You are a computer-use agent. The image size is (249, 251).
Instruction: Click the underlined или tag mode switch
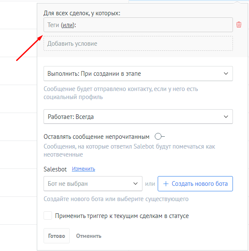coord(68,25)
